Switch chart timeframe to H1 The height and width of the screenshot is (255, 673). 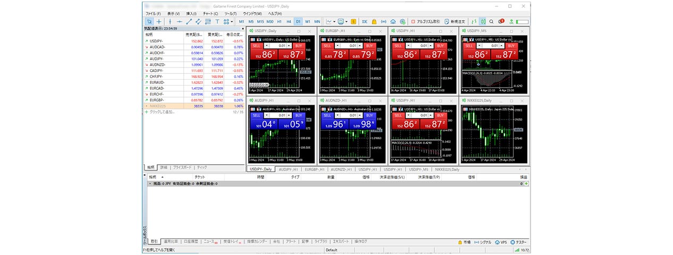pyautogui.click(x=280, y=22)
